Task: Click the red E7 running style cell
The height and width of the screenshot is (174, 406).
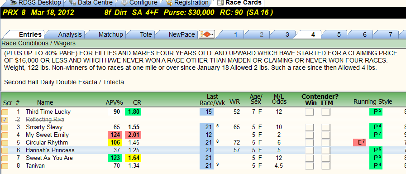Action: [360, 143]
